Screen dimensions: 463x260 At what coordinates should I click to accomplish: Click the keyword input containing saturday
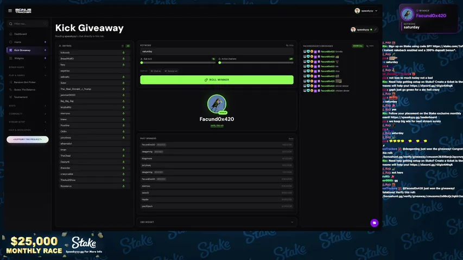(217, 51)
